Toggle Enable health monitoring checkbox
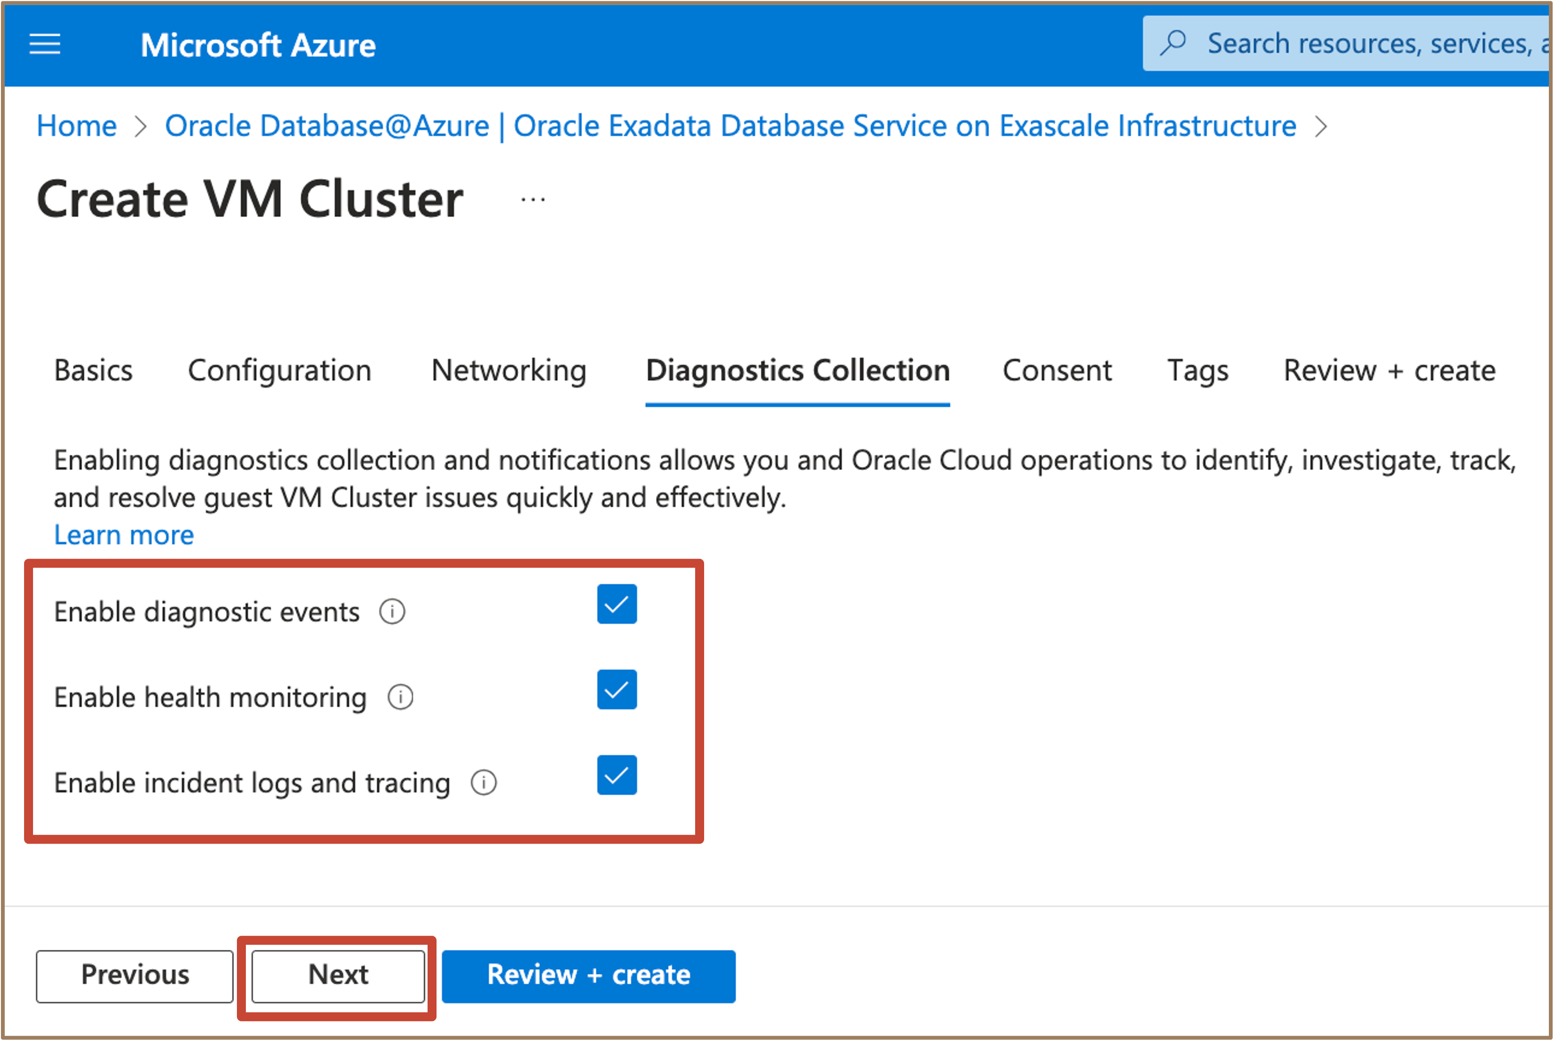Image resolution: width=1555 pixels, height=1040 pixels. coord(617,690)
